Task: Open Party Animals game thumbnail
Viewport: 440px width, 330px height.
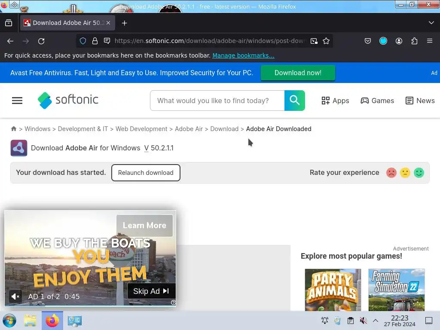Action: (x=333, y=290)
